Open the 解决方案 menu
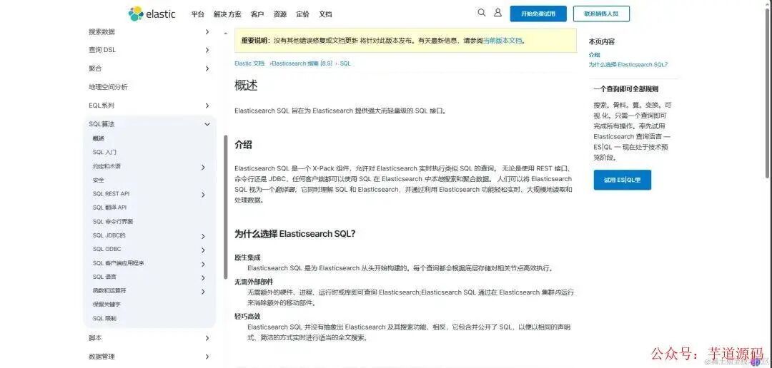The height and width of the screenshot is (368, 772). pyautogui.click(x=227, y=14)
